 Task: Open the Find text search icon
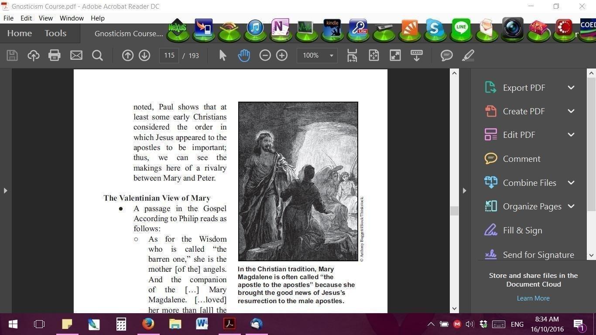point(97,55)
